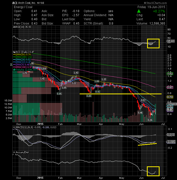
Task: Click the 0.46 price marker near June
Action: [x=140, y=112]
